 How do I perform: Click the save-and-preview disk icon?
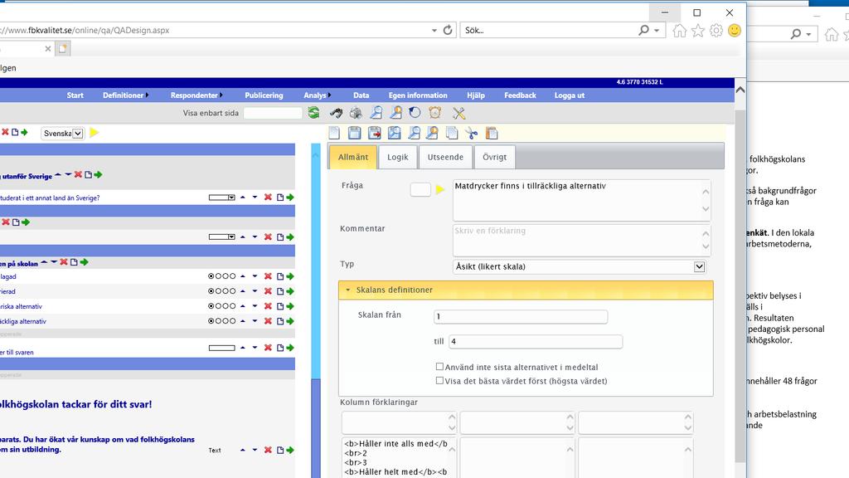click(x=394, y=133)
